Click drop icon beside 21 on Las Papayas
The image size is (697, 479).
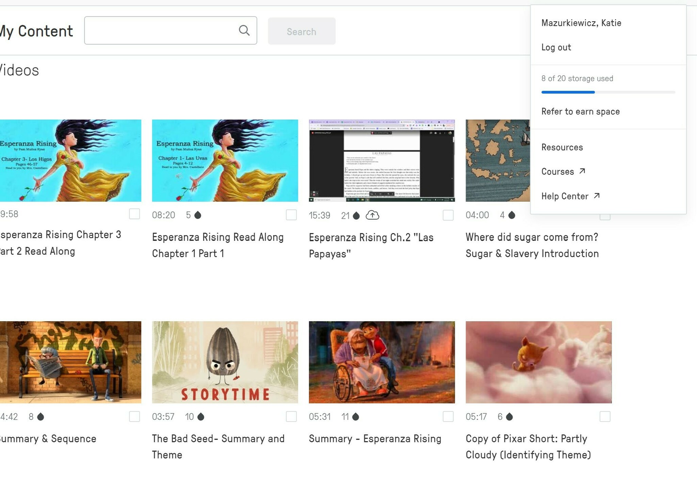coord(356,216)
